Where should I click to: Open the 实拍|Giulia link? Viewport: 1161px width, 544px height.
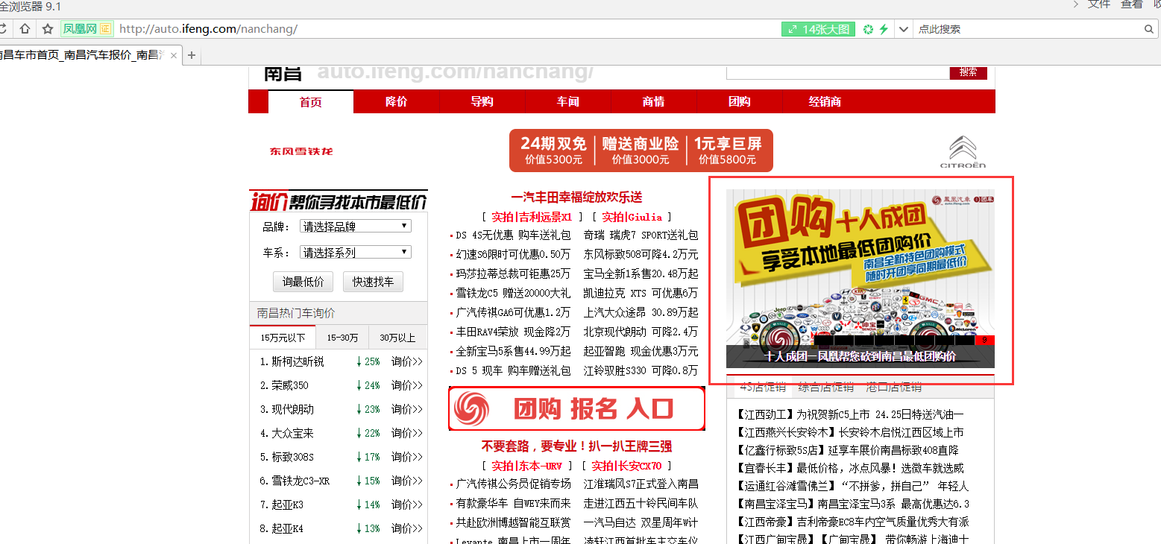(632, 217)
